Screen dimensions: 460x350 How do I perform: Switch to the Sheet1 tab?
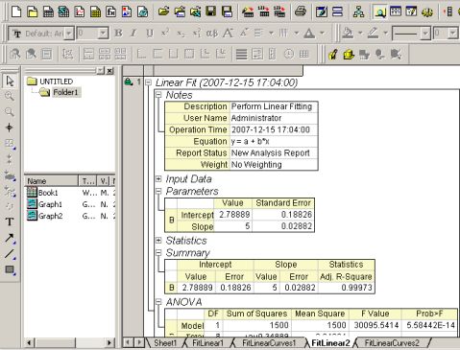165,343
